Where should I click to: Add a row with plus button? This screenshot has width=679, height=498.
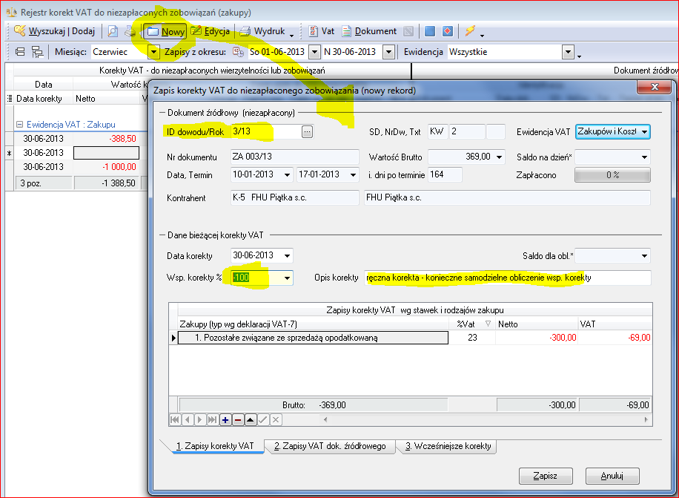(225, 419)
